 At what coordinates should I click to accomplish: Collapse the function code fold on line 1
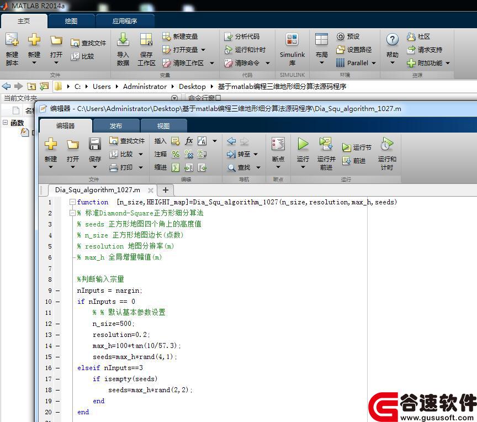point(72,202)
